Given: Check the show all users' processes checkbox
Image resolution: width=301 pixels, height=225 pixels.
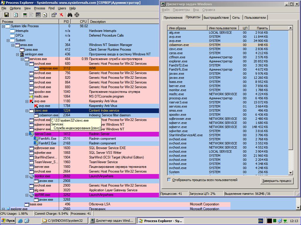Looking at the screenshot, I should coord(169,180).
